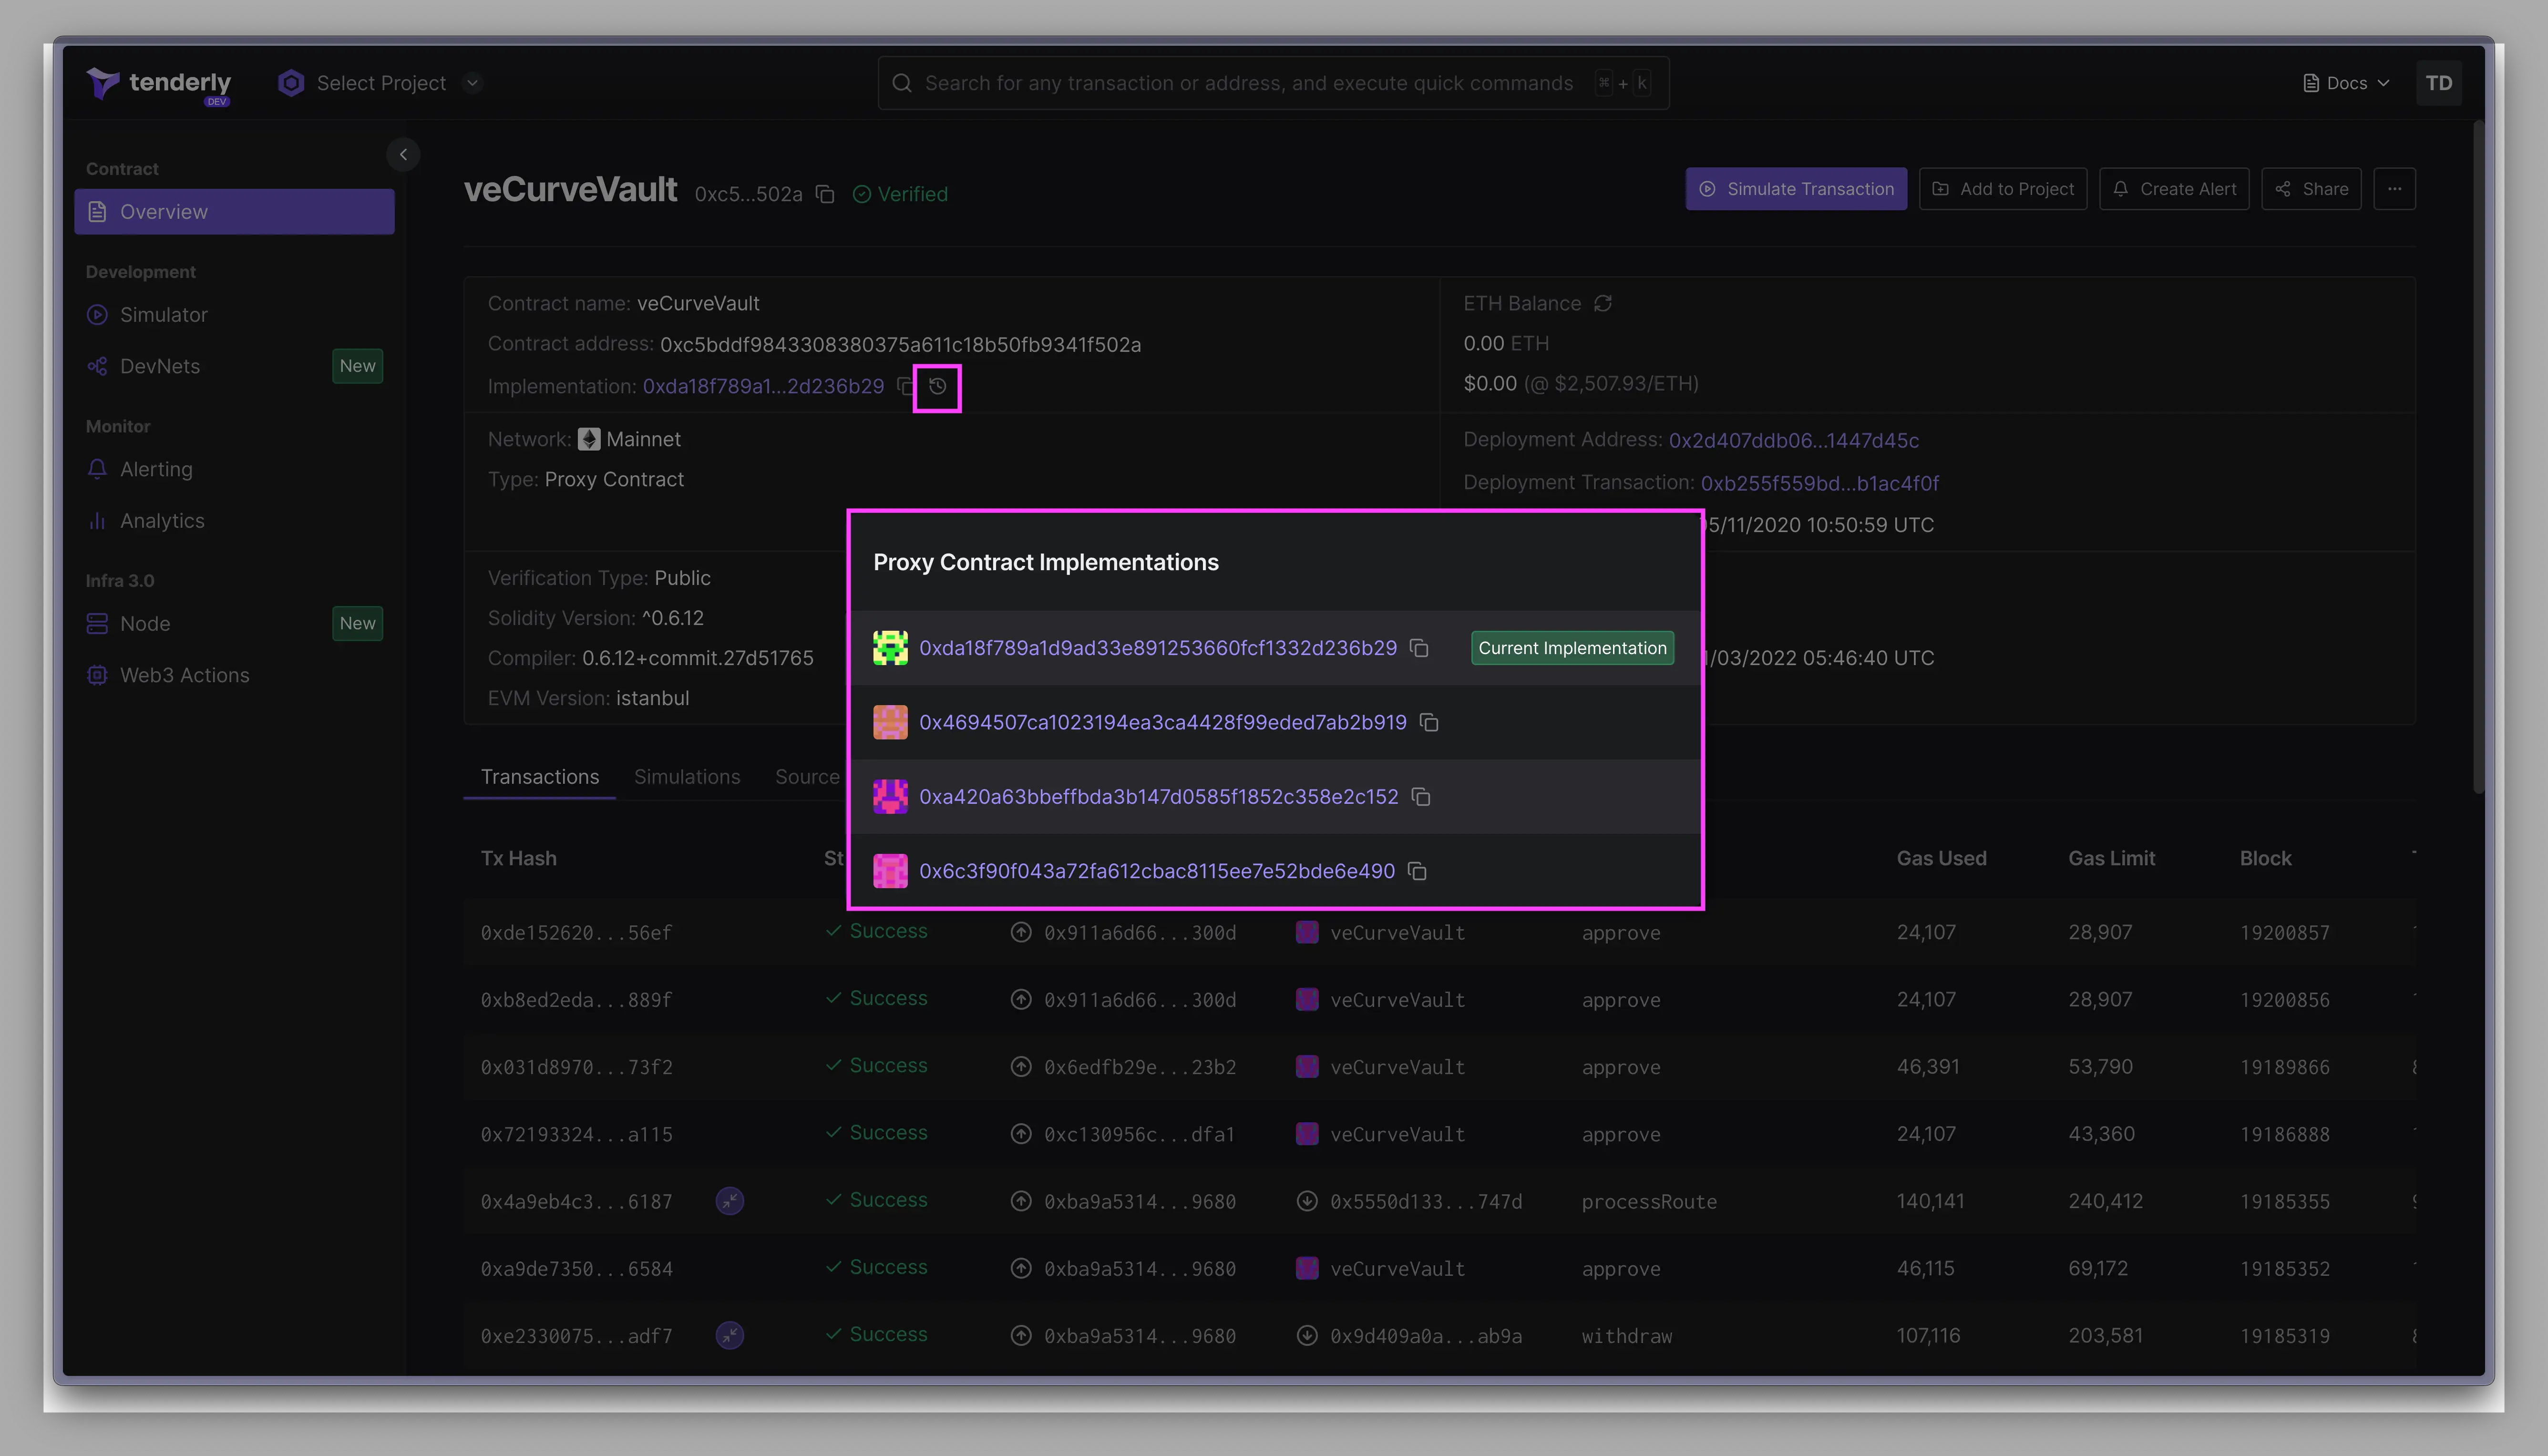Viewport: 2548px width, 1456px height.
Task: Click the Create Alert button
Action: [x=2174, y=189]
